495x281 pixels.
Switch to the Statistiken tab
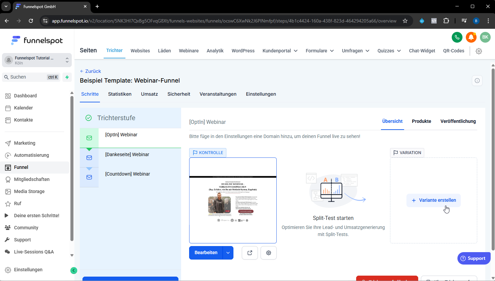click(x=120, y=94)
